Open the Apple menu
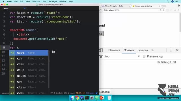 point(3,1)
